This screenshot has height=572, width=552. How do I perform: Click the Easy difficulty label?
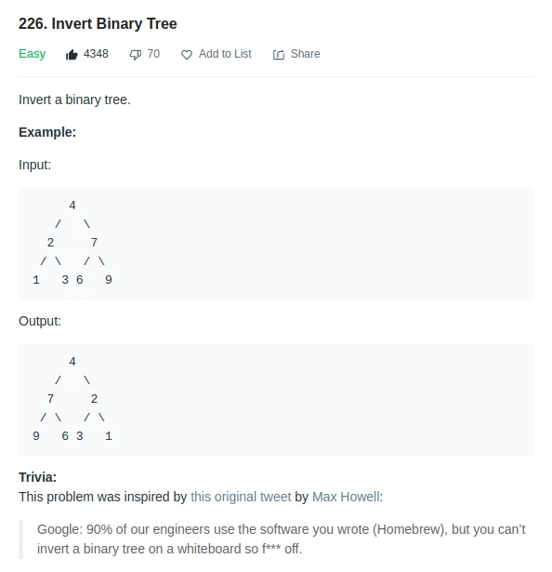(x=33, y=54)
